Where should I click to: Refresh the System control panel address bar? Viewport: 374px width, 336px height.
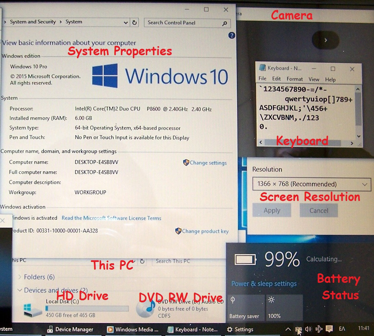point(135,23)
